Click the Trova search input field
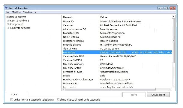 tap(75, 95)
